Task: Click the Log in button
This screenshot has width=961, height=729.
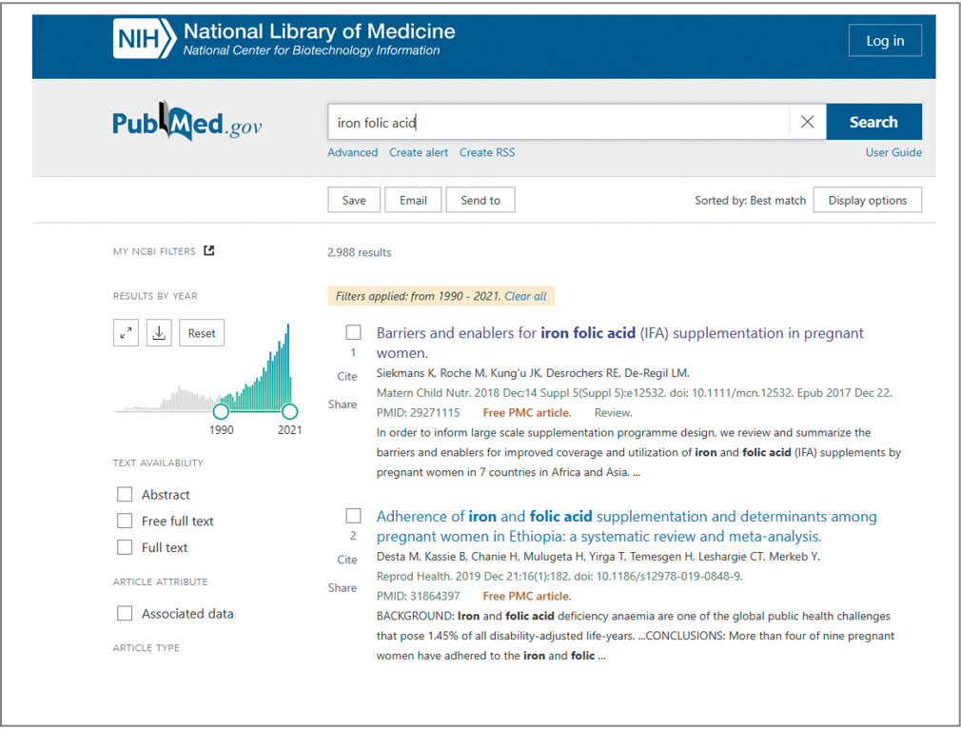Action: [x=884, y=41]
